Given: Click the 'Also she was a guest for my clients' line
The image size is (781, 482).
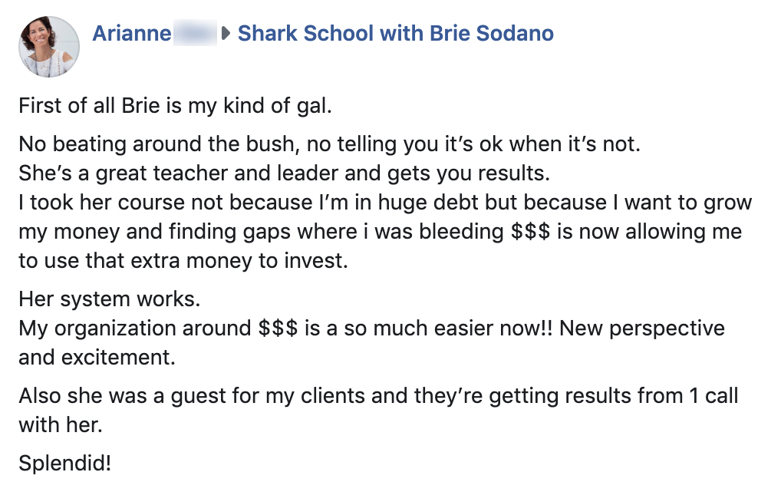Looking at the screenshot, I should click(378, 396).
